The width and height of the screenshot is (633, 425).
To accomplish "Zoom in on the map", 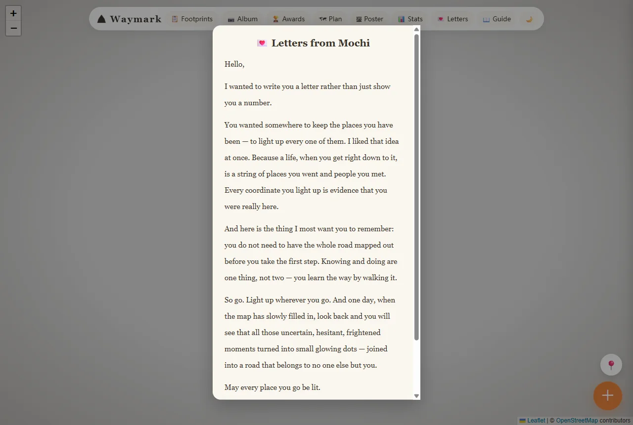I will 13,13.
